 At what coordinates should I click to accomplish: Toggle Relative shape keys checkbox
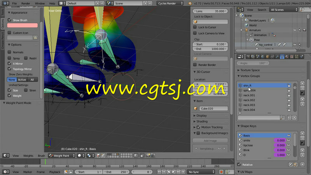click(x=239, y=164)
